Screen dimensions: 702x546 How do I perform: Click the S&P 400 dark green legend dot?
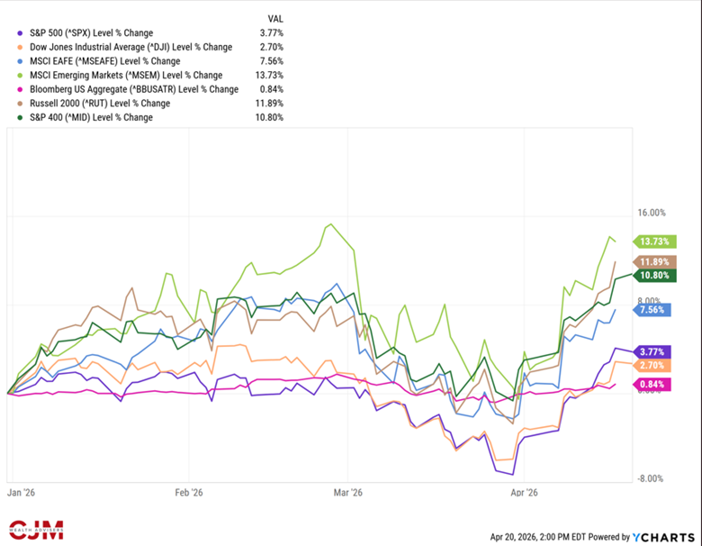pyautogui.click(x=20, y=117)
